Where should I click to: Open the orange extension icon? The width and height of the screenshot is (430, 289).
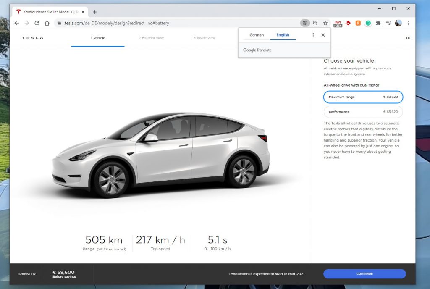pos(358,23)
